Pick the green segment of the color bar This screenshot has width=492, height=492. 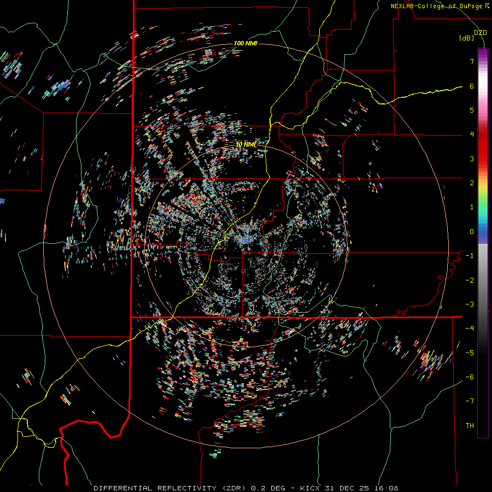(x=483, y=204)
